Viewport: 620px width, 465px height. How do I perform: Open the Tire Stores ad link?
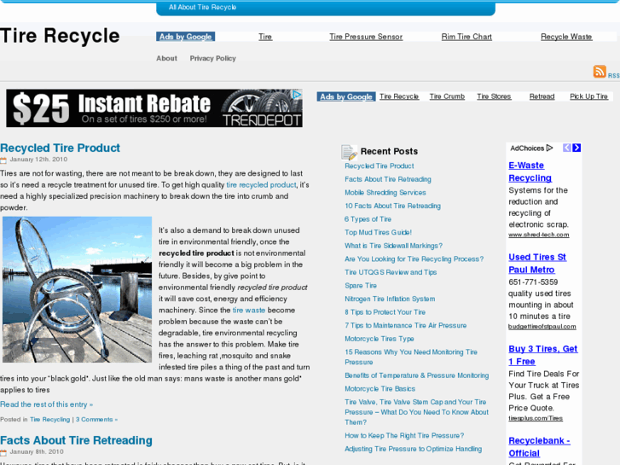pyautogui.click(x=494, y=96)
